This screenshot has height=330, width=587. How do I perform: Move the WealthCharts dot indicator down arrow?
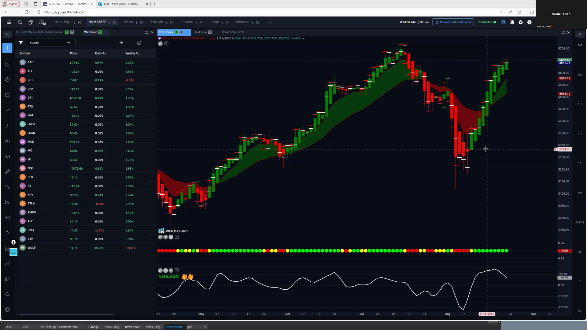166,237
